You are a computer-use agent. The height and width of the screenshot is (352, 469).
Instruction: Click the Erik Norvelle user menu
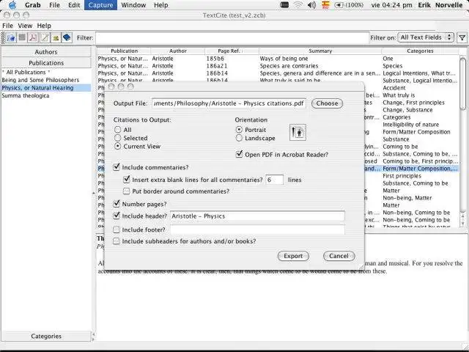pos(440,5)
